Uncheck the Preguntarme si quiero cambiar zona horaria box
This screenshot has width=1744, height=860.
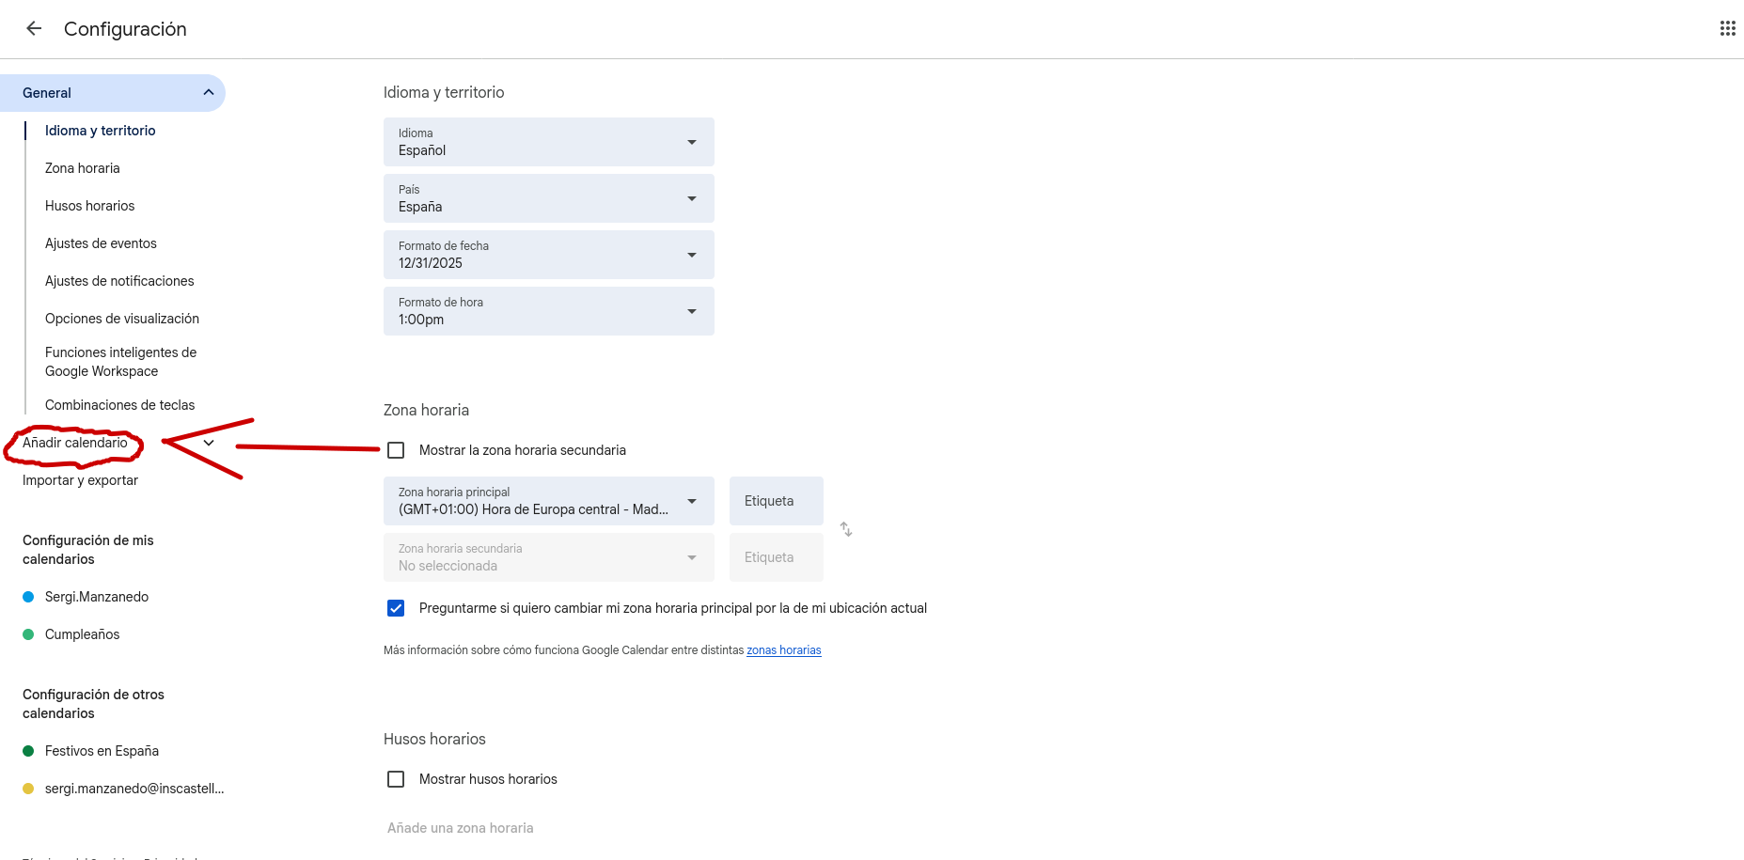coord(396,608)
